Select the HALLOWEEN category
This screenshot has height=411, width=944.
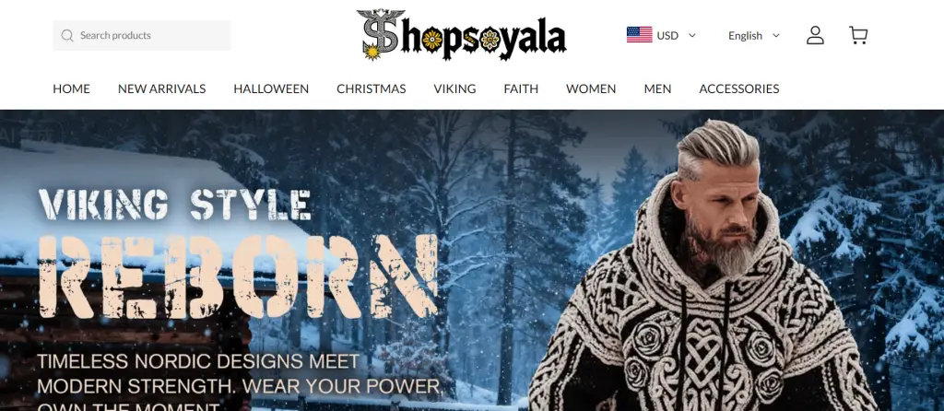271,89
